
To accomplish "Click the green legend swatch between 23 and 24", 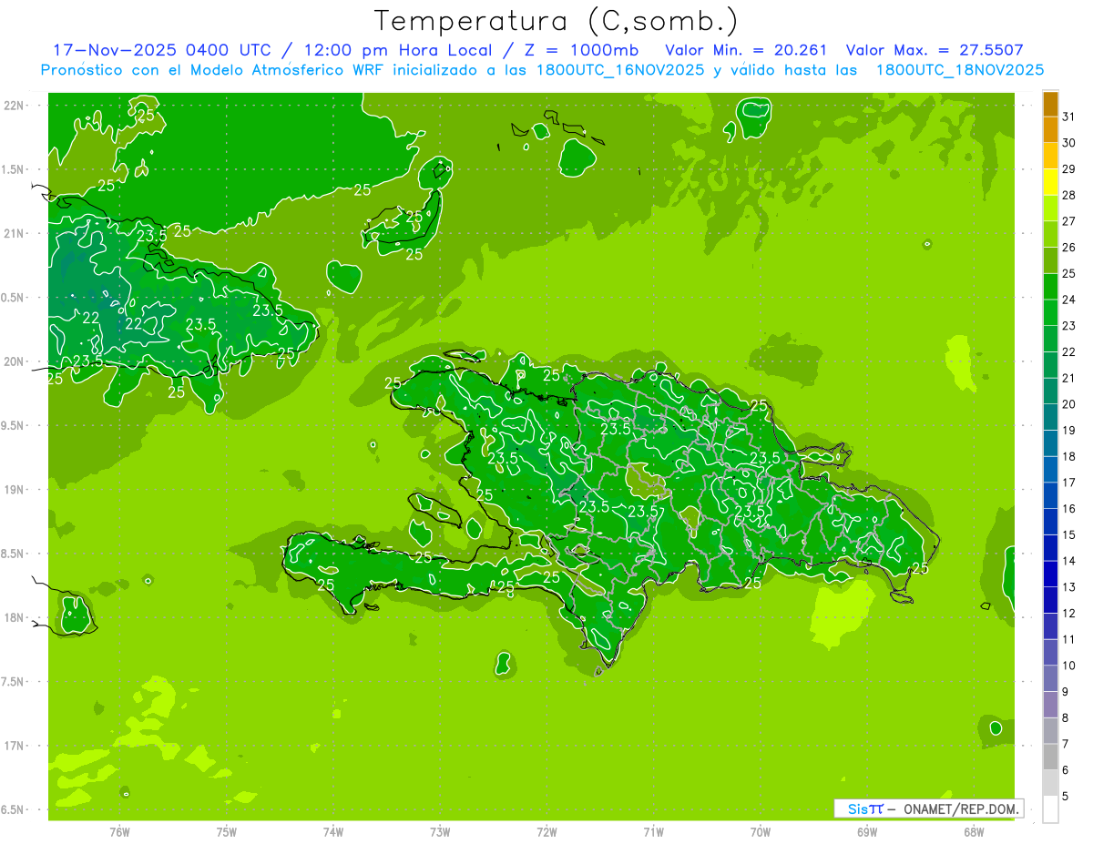I will [1050, 313].
